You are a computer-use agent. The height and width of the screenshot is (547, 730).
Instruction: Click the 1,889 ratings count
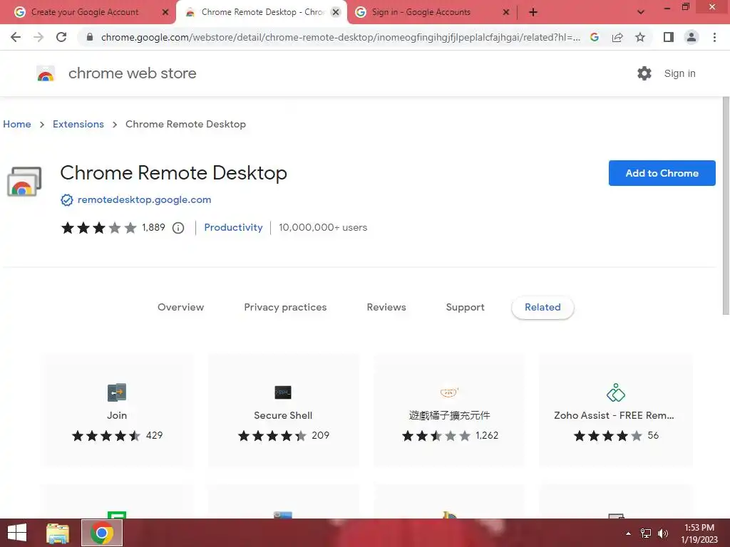pyautogui.click(x=154, y=227)
